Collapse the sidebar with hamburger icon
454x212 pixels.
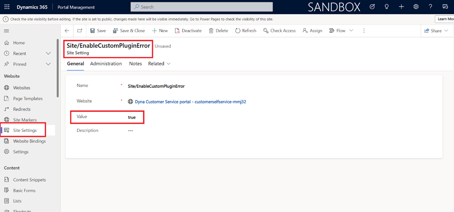(x=7, y=30)
